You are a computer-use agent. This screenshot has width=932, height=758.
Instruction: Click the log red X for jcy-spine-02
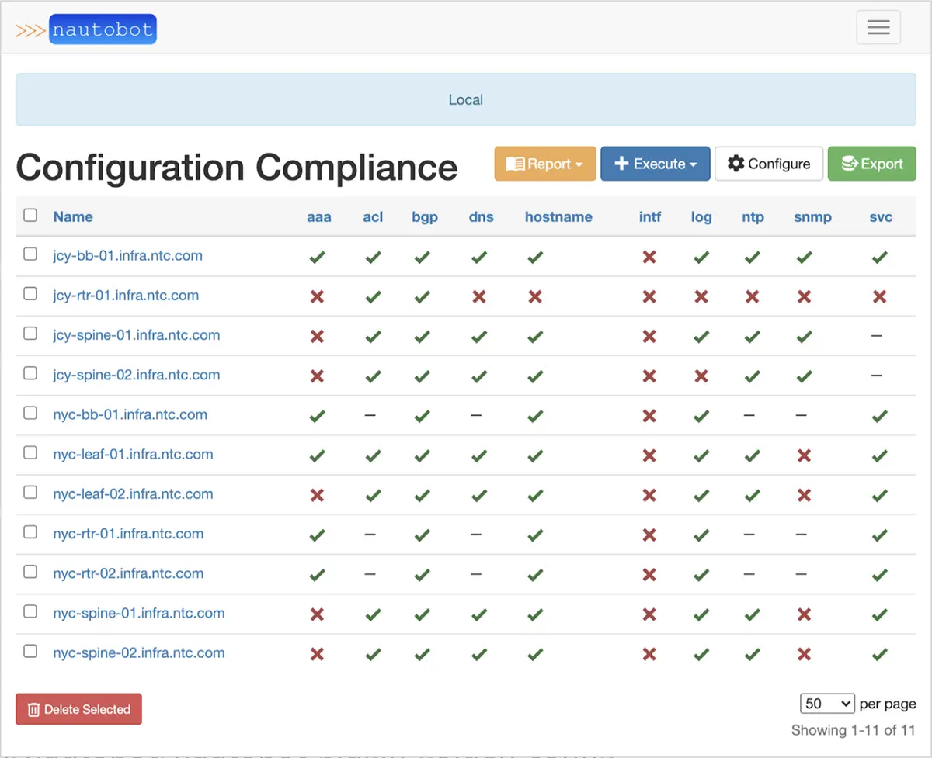point(701,376)
